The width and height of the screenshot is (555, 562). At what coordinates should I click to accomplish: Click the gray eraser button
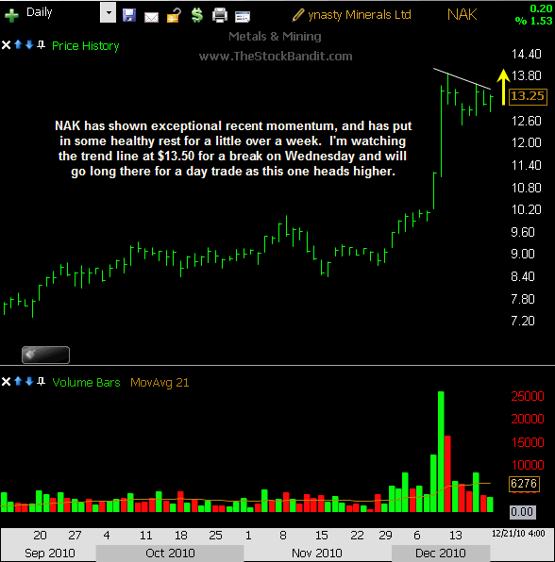click(45, 355)
